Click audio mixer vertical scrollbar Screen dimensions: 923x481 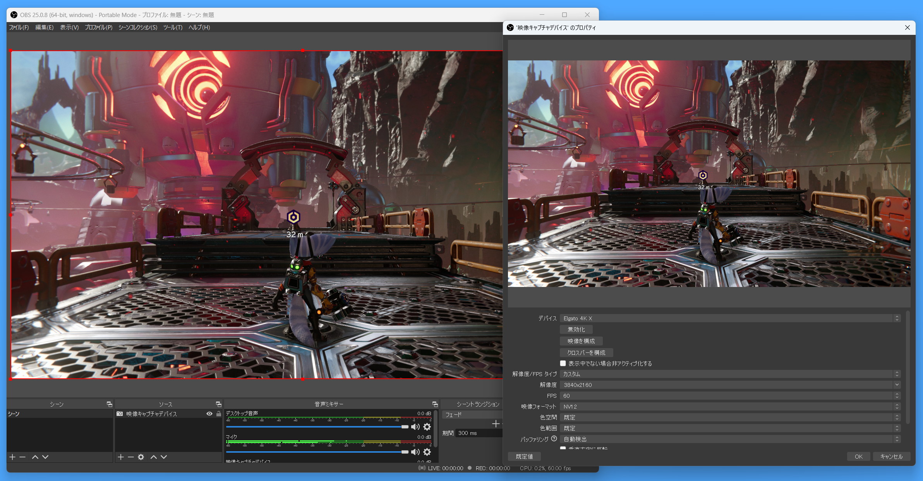(x=436, y=429)
